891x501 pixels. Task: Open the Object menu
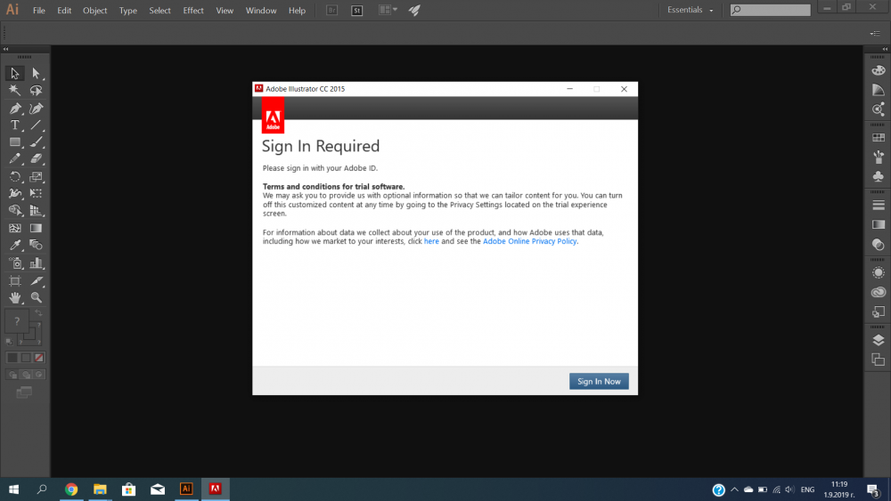[x=95, y=10]
